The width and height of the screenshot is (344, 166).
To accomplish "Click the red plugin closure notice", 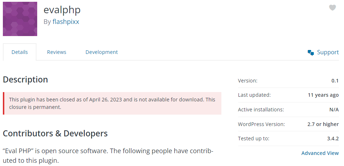I will 112,103.
